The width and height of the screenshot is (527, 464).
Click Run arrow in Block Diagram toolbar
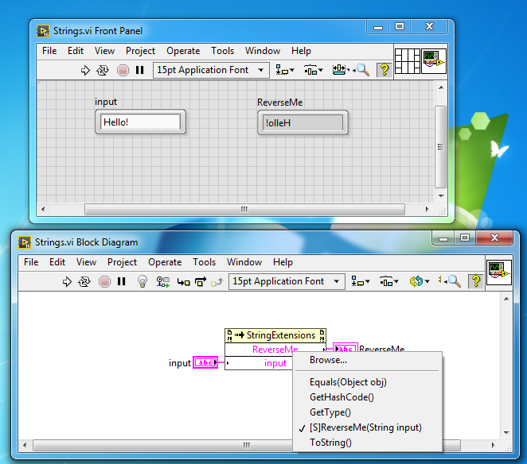click(x=67, y=281)
